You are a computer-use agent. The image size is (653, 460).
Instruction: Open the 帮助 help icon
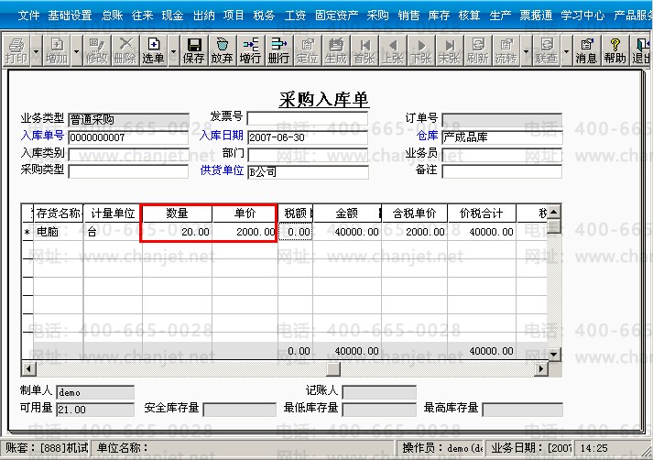615,50
